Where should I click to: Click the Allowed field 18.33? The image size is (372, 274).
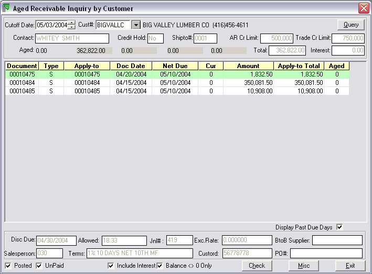[124, 240]
